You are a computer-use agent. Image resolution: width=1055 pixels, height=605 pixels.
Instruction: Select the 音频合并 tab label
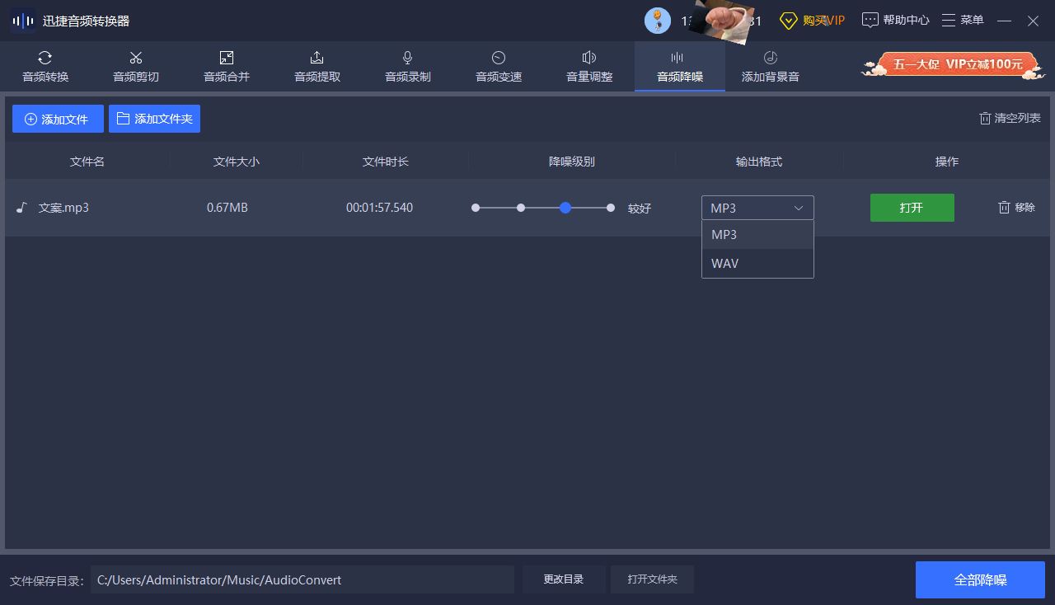pyautogui.click(x=227, y=77)
